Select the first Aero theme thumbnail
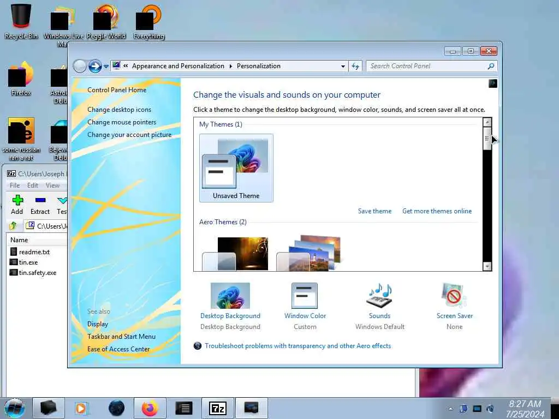Screen dimensions: 559x419 coord(235,253)
